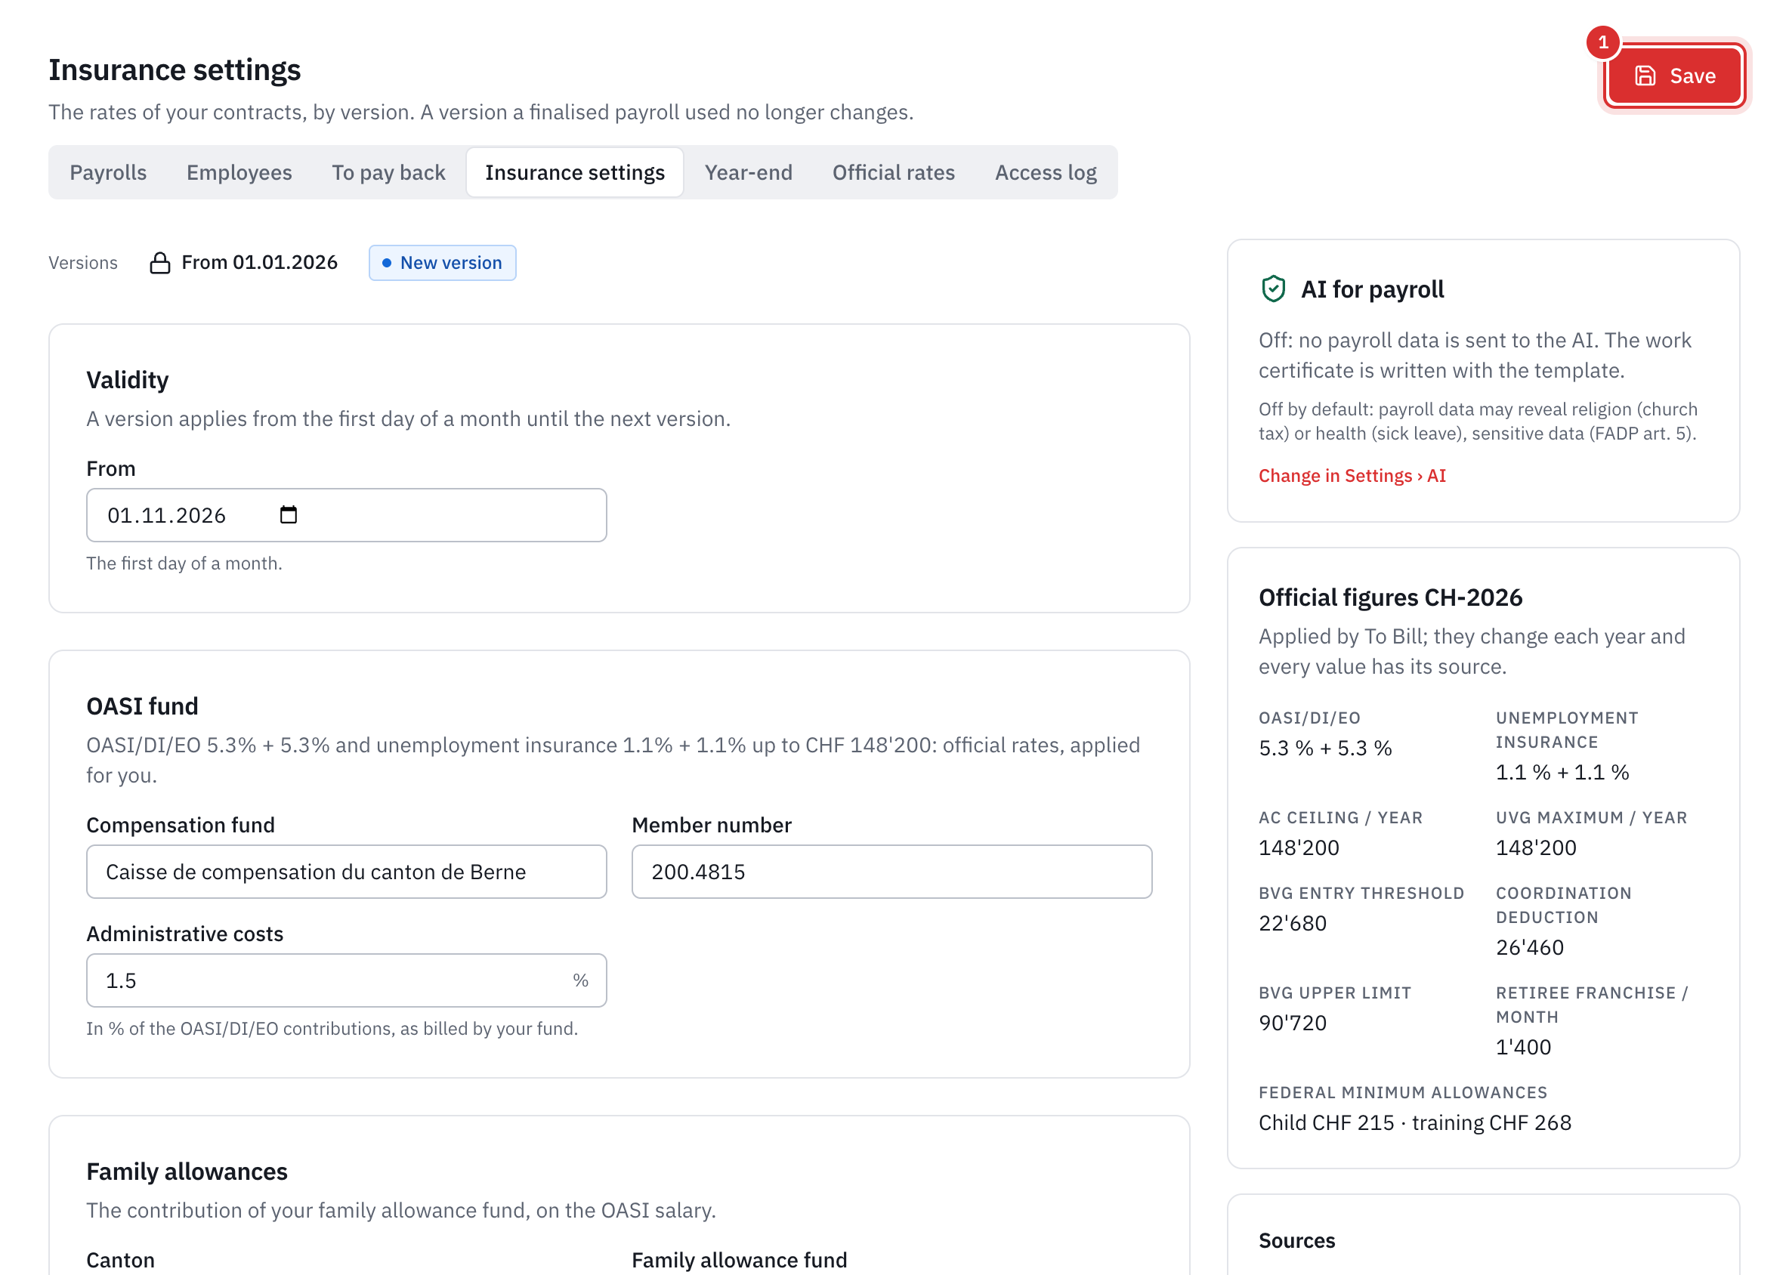Open the calendar picker in the From field
This screenshot has width=1789, height=1275.
[x=288, y=514]
